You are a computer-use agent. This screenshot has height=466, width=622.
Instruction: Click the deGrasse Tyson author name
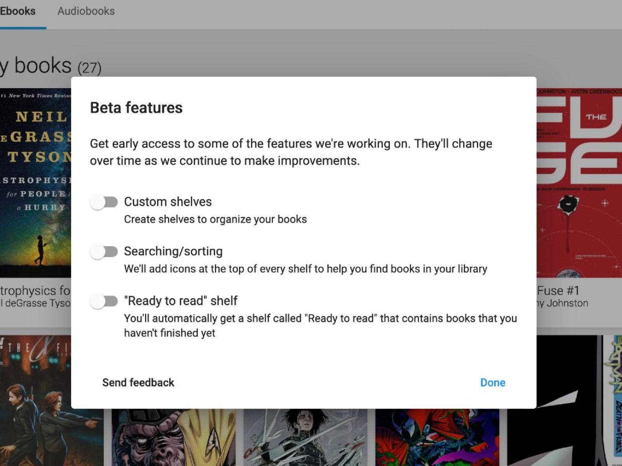coord(36,303)
